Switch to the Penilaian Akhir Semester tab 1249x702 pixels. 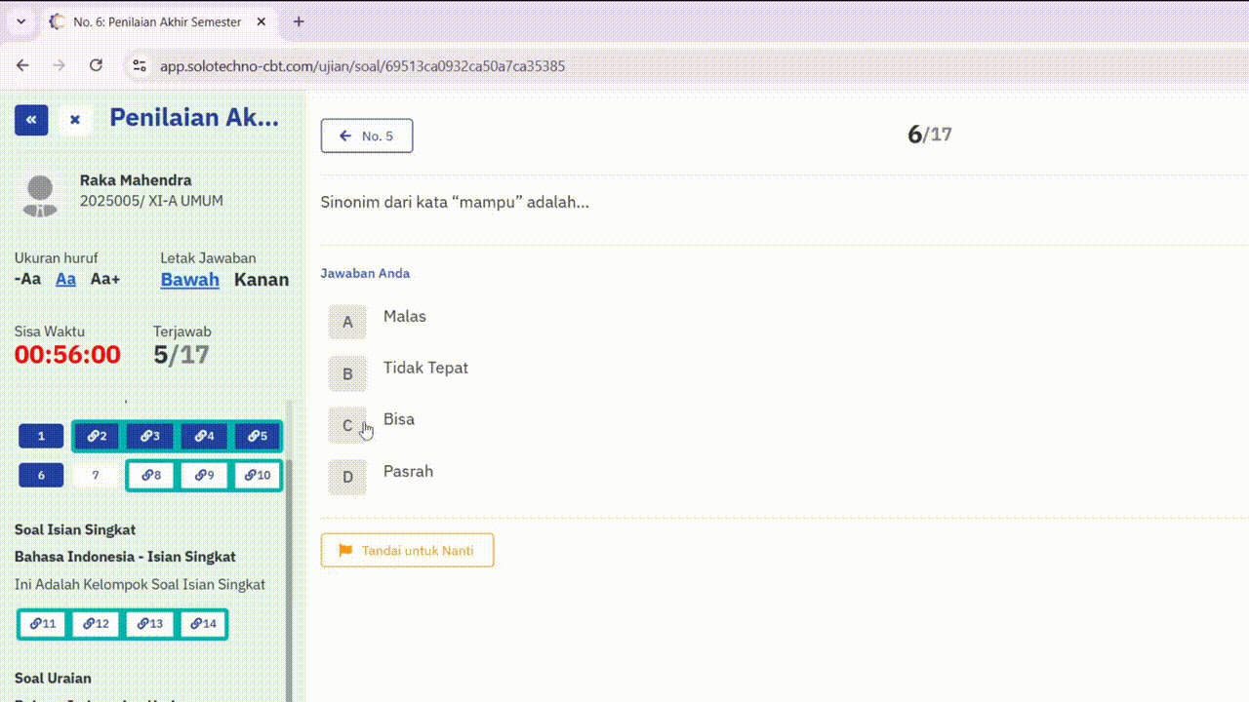pyautogui.click(x=156, y=21)
